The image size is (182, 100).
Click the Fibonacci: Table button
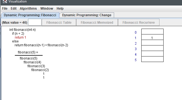click(59, 22)
